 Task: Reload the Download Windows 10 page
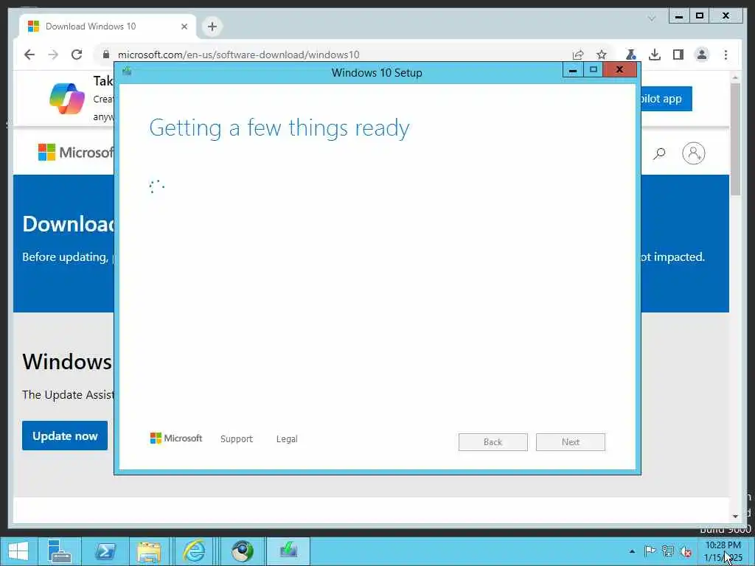pos(77,55)
